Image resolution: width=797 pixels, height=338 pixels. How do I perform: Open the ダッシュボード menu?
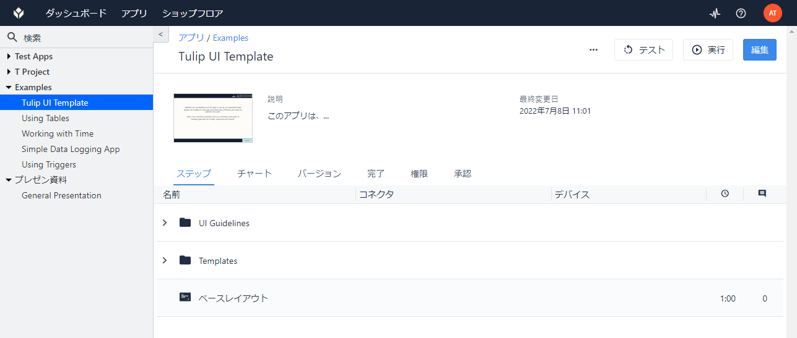click(x=76, y=13)
